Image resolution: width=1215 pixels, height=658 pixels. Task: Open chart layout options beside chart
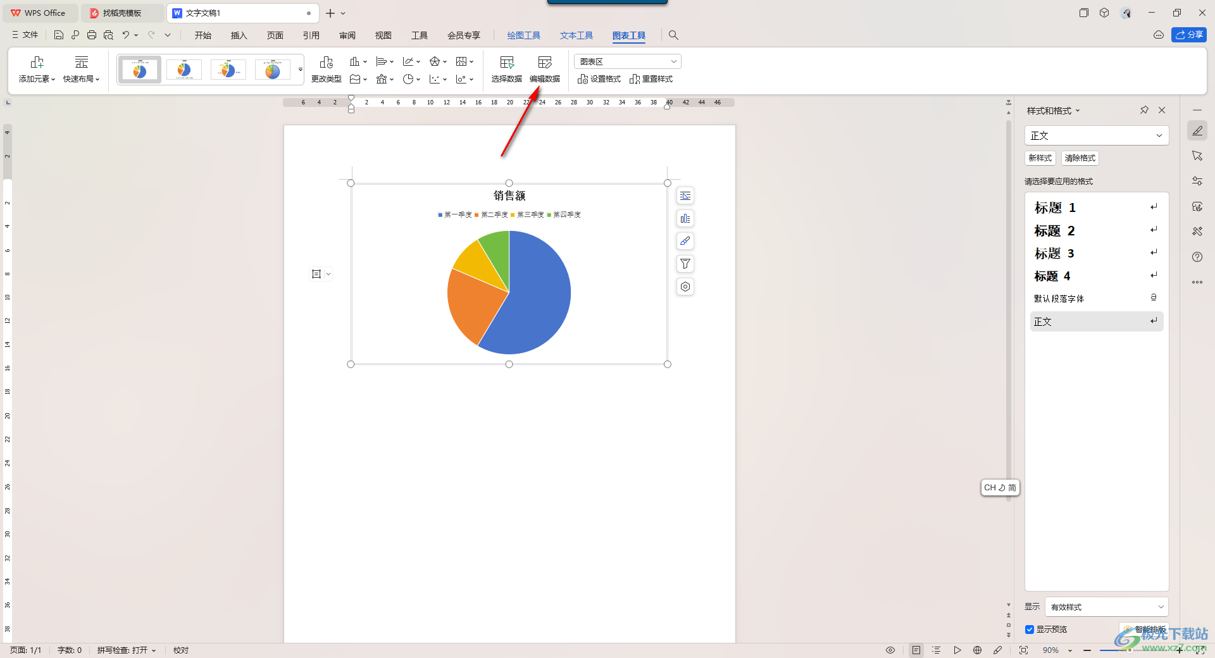(x=685, y=196)
